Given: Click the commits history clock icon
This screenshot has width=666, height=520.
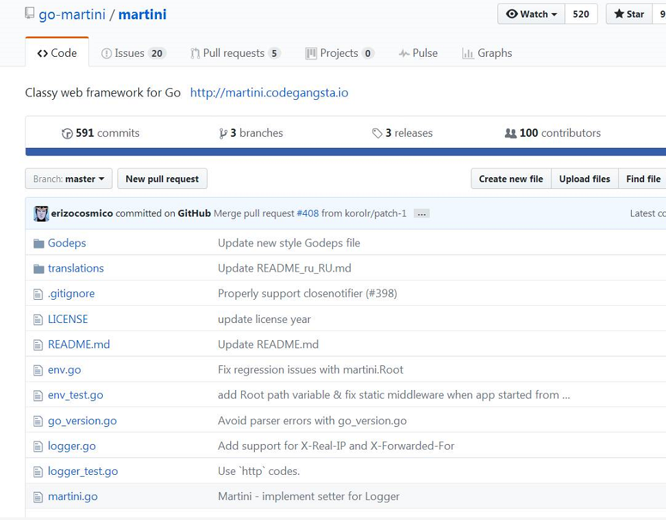Looking at the screenshot, I should pos(67,133).
